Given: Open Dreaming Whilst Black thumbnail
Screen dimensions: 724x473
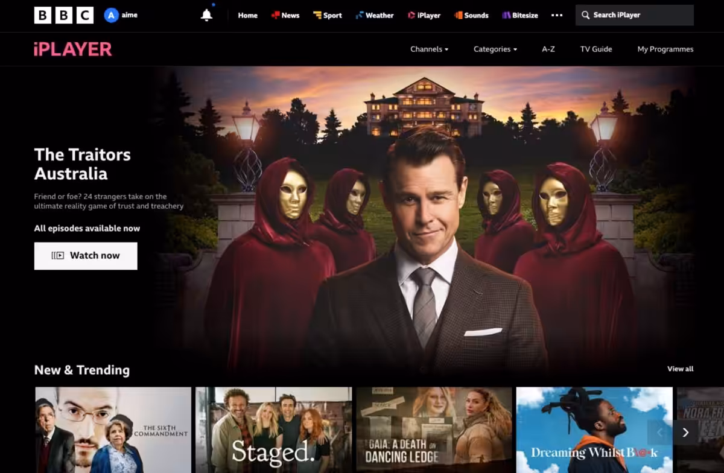Looking at the screenshot, I should tap(594, 430).
